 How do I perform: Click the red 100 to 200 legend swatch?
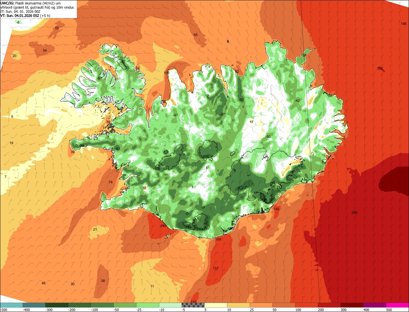pos(306,305)
